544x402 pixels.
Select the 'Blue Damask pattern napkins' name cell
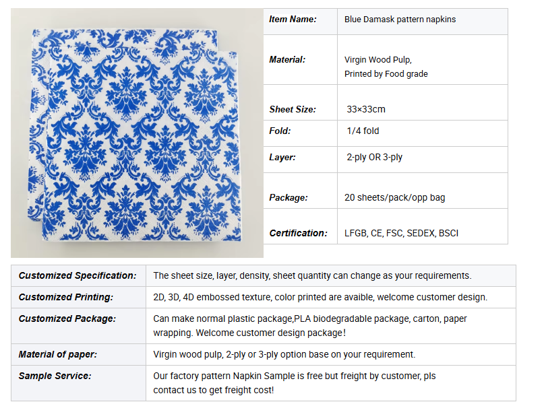[422, 21]
